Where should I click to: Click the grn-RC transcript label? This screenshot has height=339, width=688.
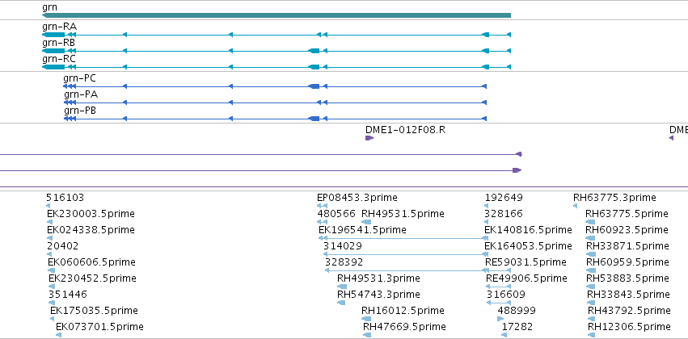coord(59,59)
